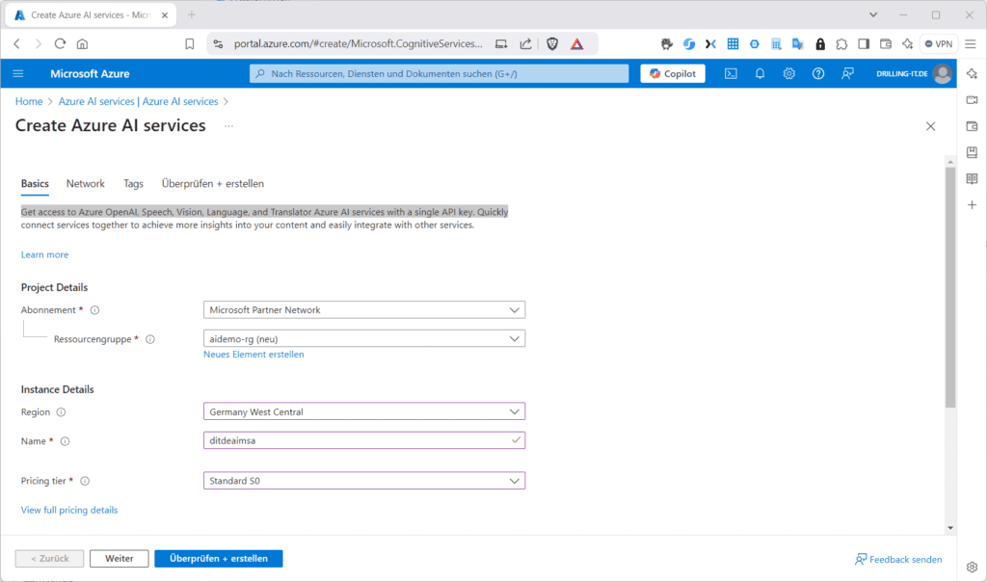The height and width of the screenshot is (582, 987).
Task: Open portal settings gear in header
Action: click(788, 73)
